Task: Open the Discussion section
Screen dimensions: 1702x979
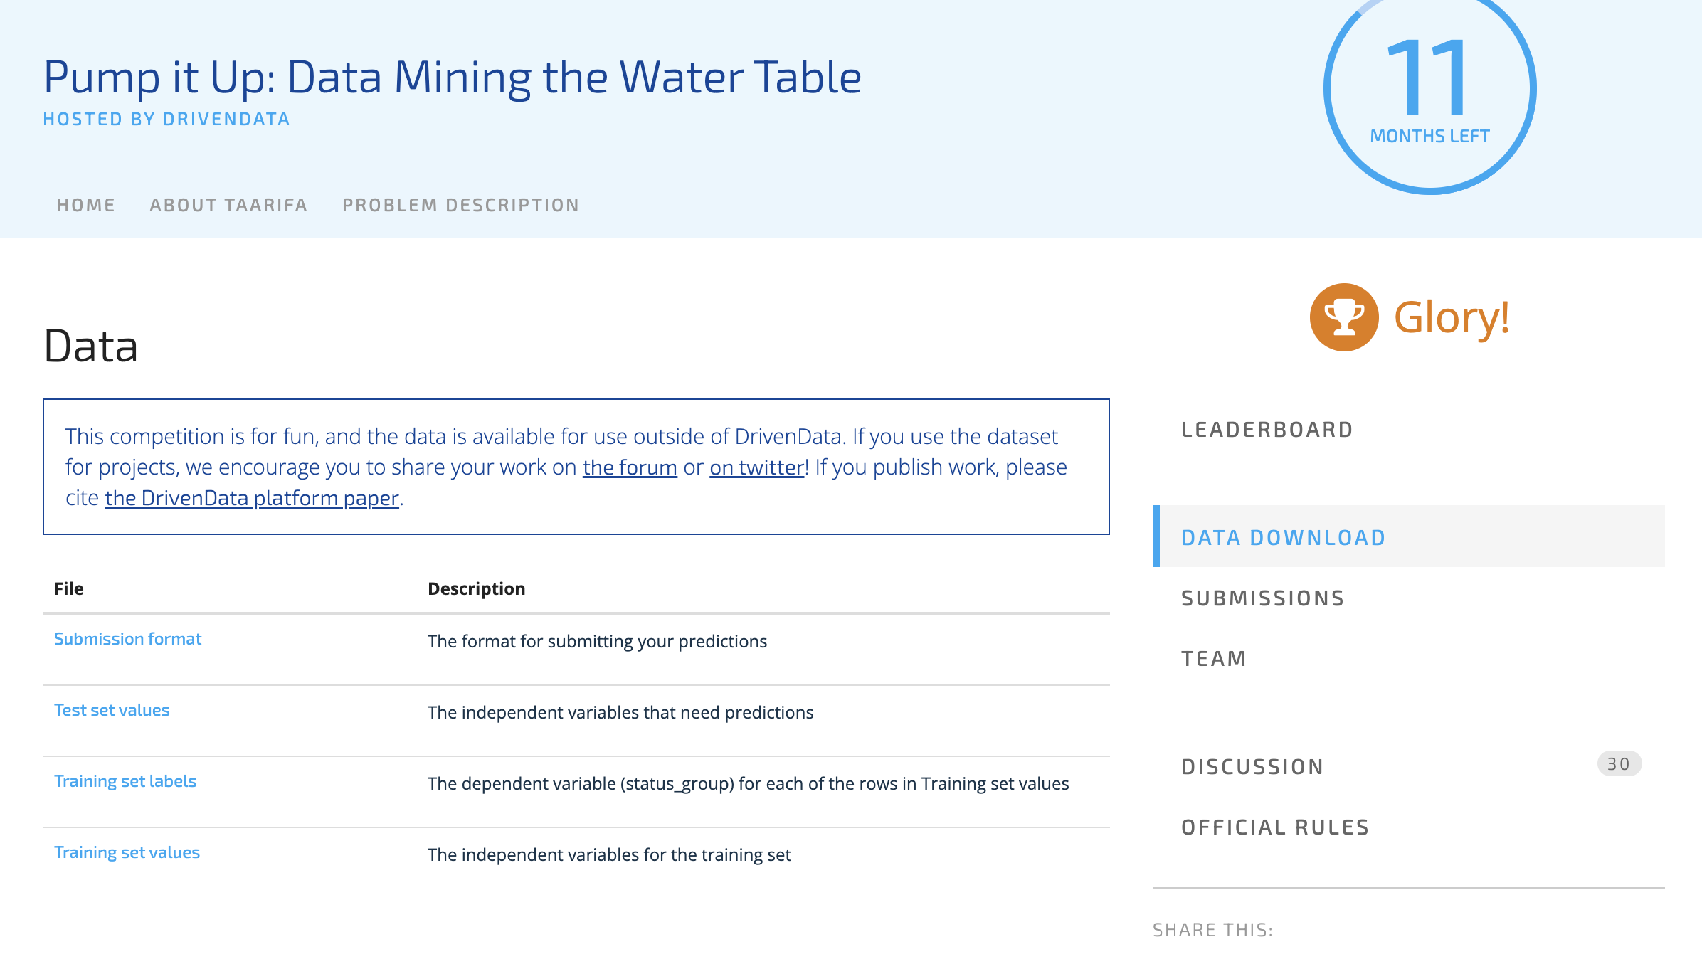Action: (x=1252, y=767)
